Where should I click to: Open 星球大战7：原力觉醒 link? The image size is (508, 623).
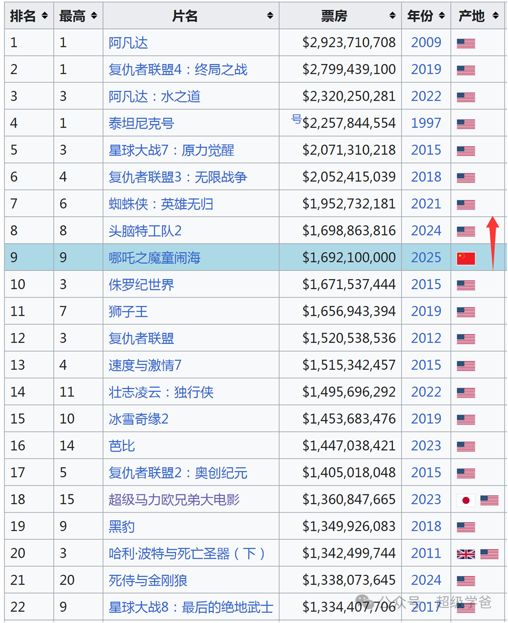[171, 150]
